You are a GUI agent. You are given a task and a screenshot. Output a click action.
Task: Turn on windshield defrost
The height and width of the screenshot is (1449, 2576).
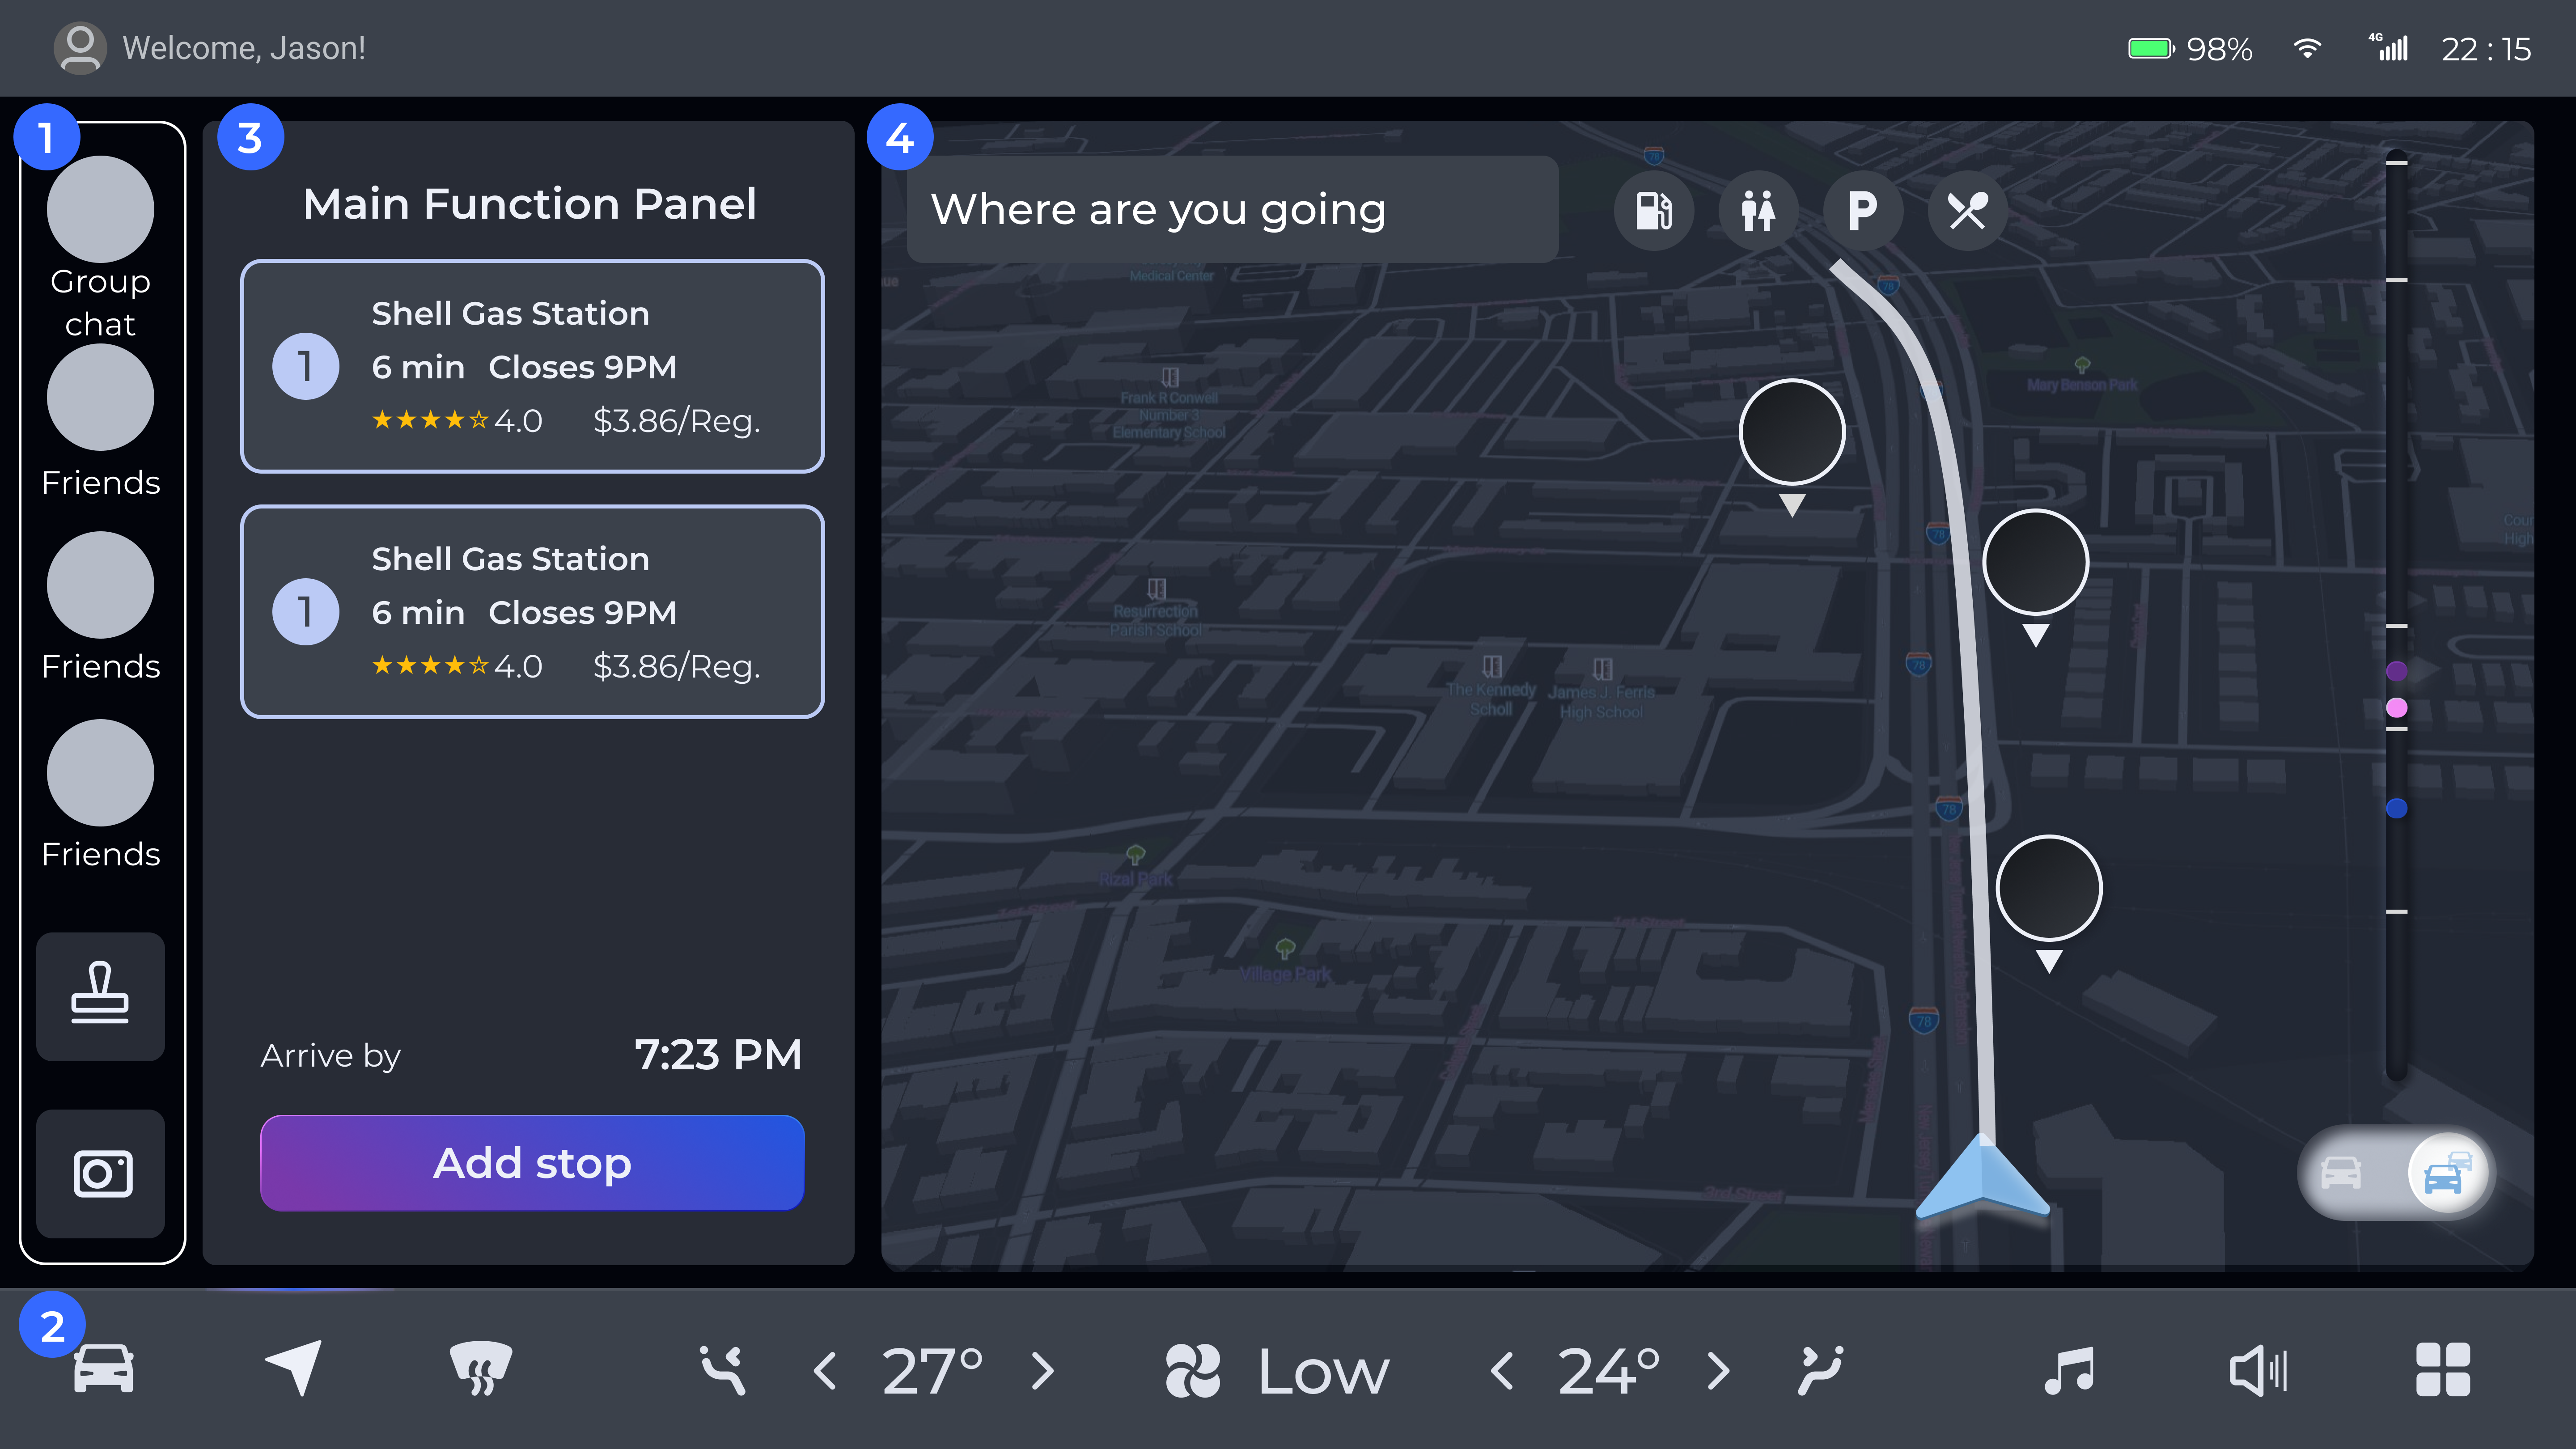pyautogui.click(x=481, y=1368)
